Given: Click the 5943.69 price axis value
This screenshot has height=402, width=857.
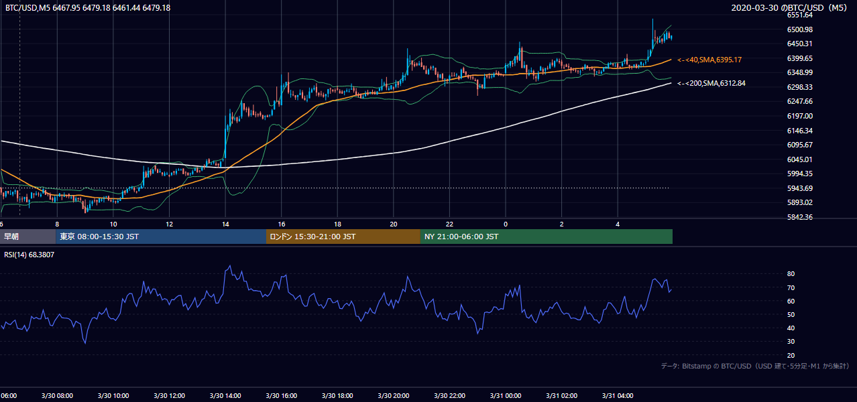Looking at the screenshot, I should (800, 188).
